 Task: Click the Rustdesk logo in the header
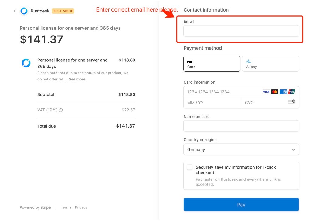(24, 11)
